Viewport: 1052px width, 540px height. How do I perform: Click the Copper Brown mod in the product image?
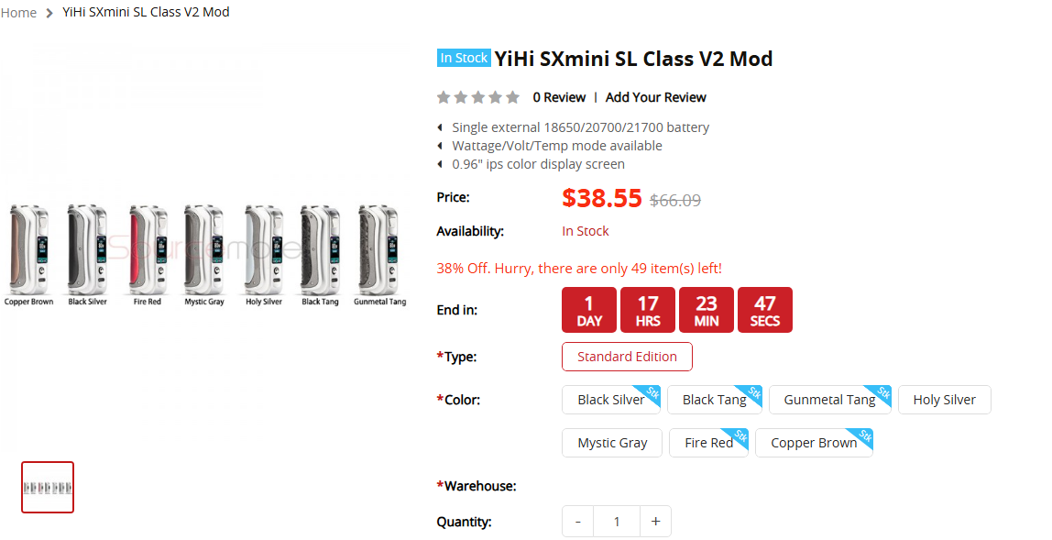coord(28,249)
